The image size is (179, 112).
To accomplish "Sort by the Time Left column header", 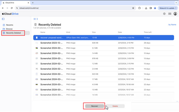I will [148, 32].
